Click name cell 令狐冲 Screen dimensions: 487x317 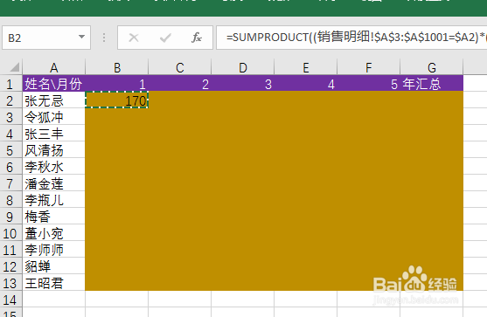point(53,117)
